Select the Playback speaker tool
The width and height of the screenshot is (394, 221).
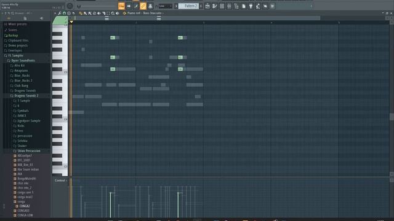tap(118, 13)
